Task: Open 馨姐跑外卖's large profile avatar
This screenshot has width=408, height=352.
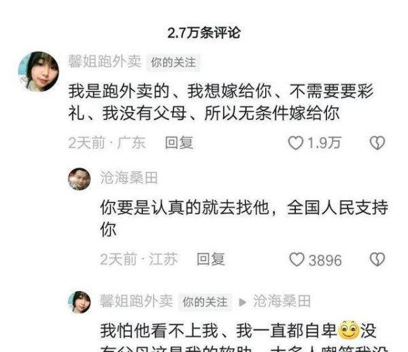Action: (x=39, y=72)
